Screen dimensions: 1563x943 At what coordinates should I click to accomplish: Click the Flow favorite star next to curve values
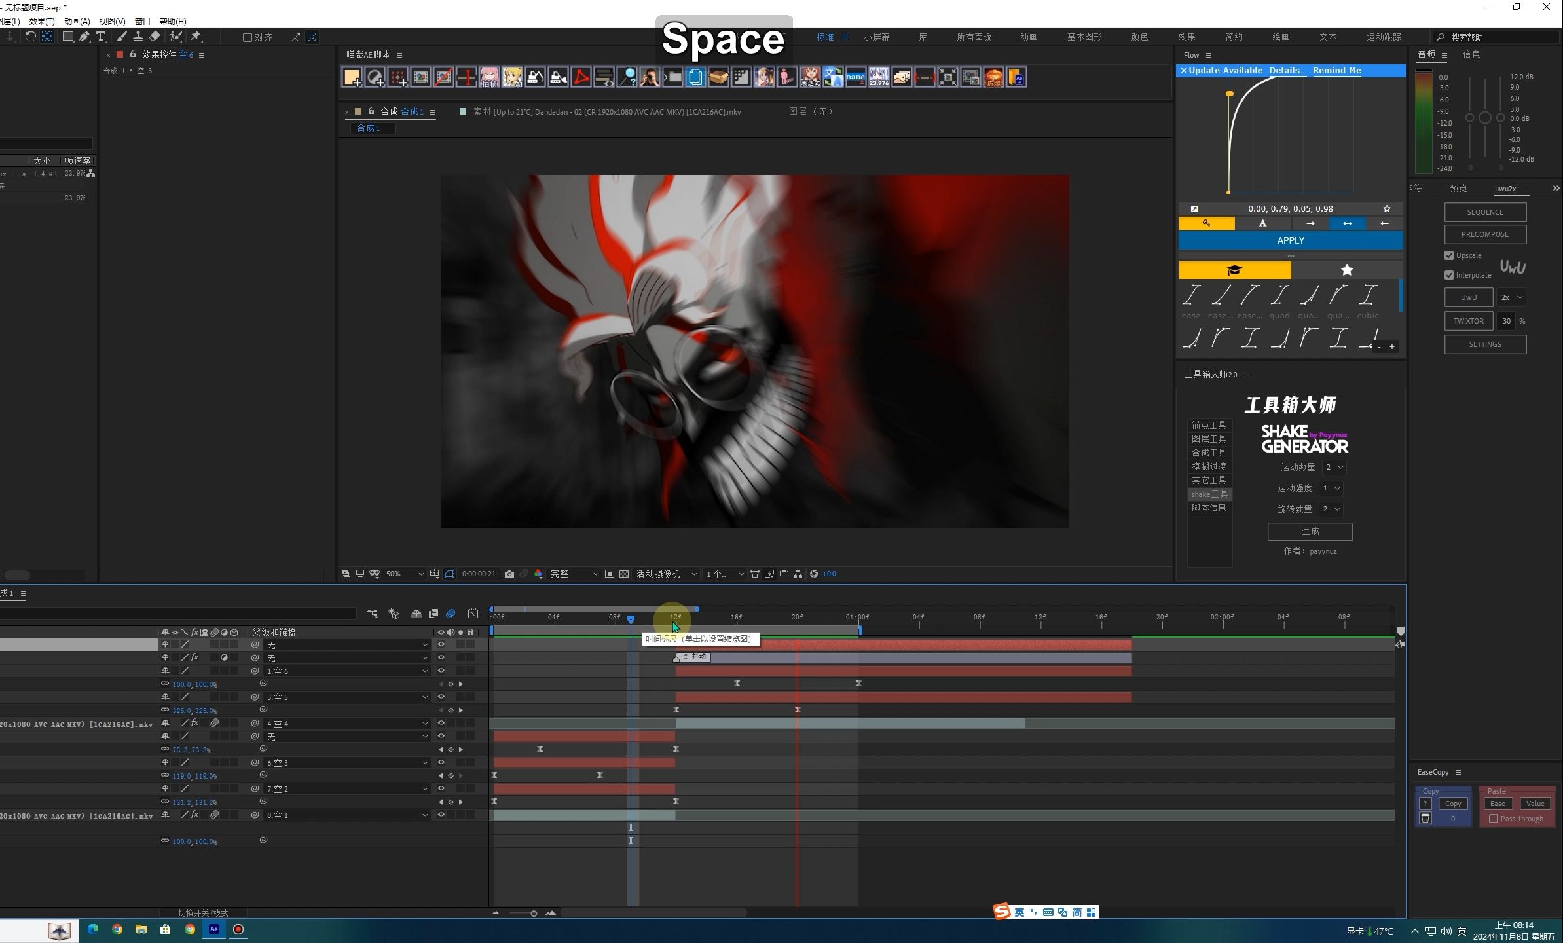(1386, 208)
